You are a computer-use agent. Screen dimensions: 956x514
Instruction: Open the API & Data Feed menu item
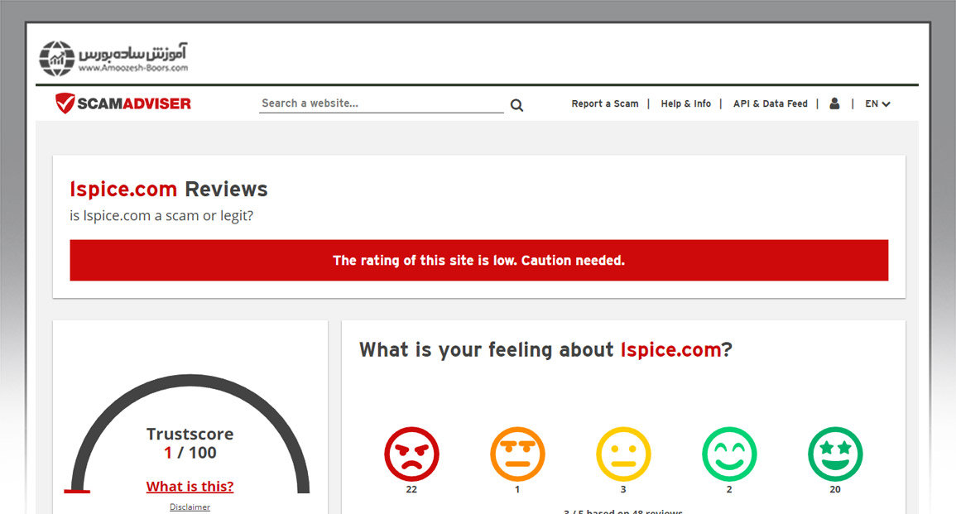coord(770,104)
